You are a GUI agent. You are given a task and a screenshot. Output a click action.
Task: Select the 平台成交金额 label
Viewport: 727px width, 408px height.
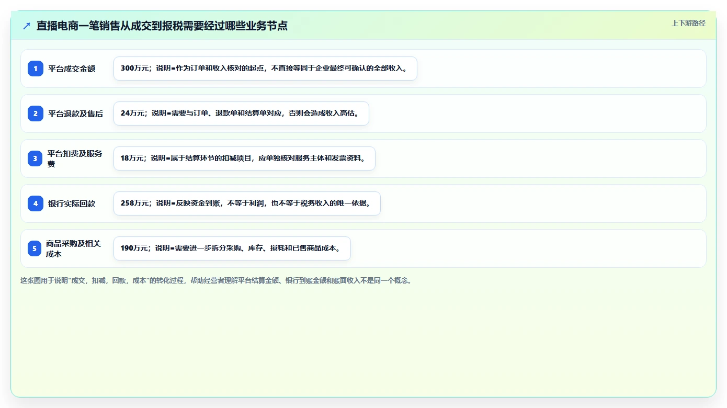72,69
